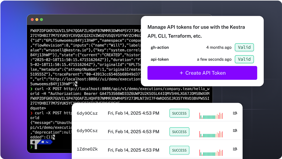
Task: Click SUCCESS status in 1ZdneOZk row
Action: click(x=179, y=150)
